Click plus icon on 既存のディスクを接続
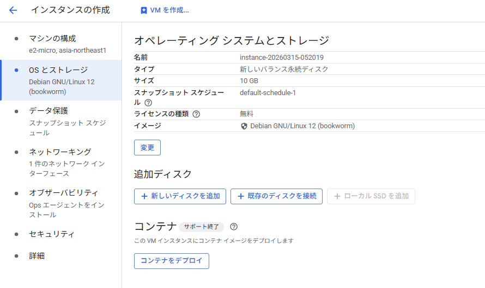Screen dimensions: 485x288 [240, 196]
